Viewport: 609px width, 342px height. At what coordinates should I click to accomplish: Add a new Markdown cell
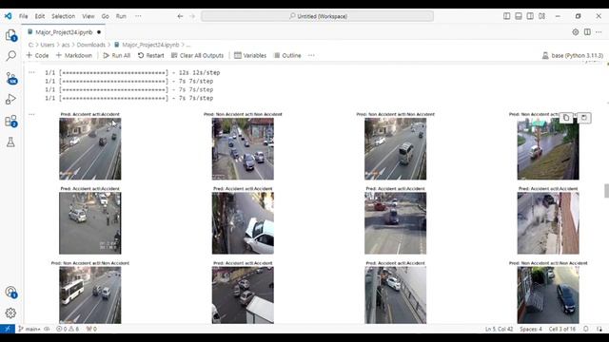pyautogui.click(x=74, y=55)
